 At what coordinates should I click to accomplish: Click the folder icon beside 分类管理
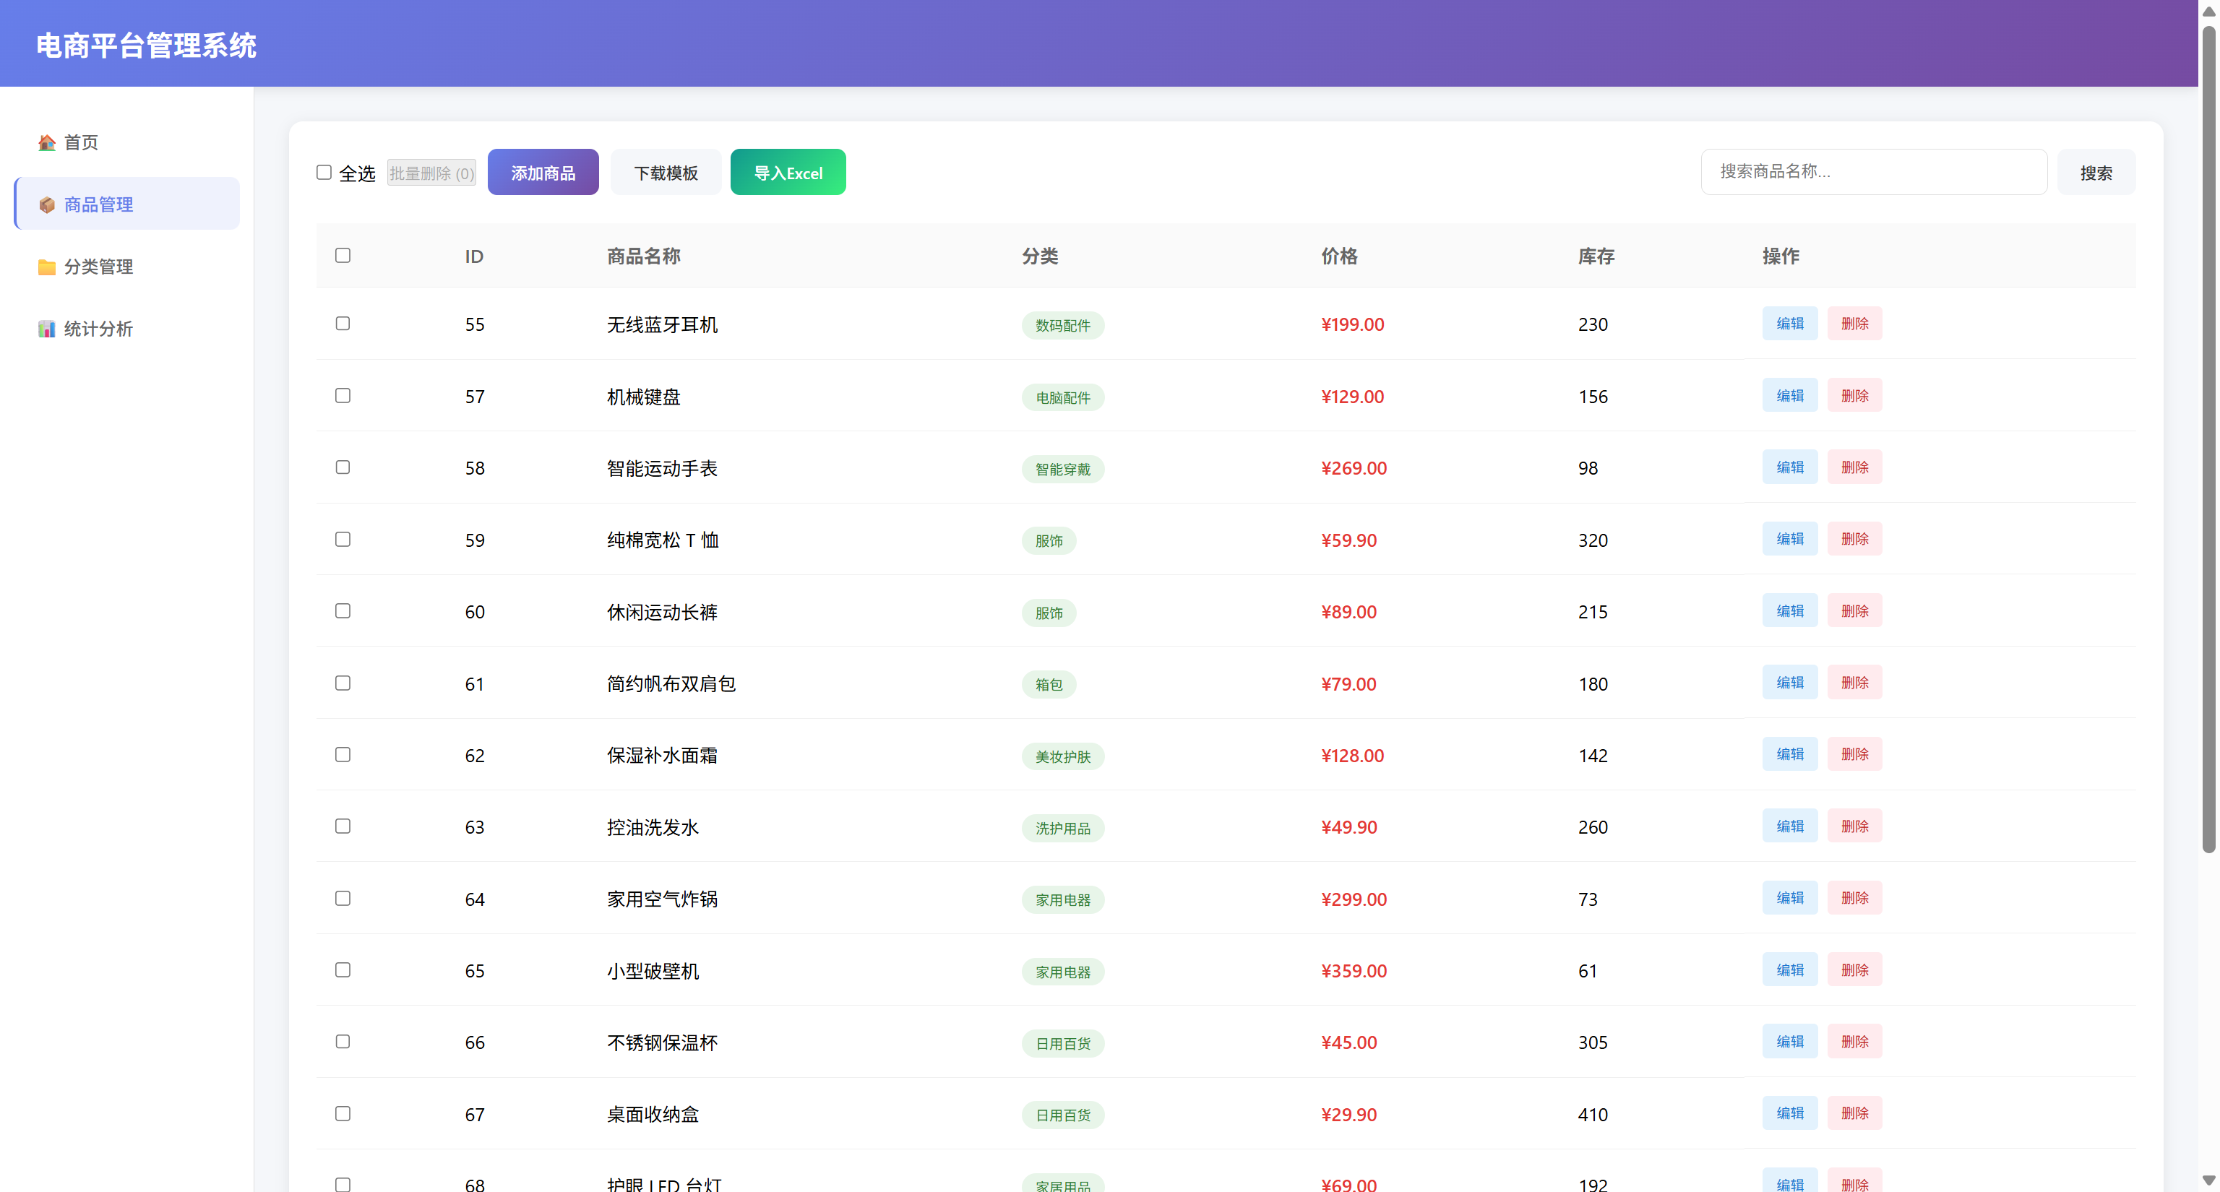(x=46, y=266)
